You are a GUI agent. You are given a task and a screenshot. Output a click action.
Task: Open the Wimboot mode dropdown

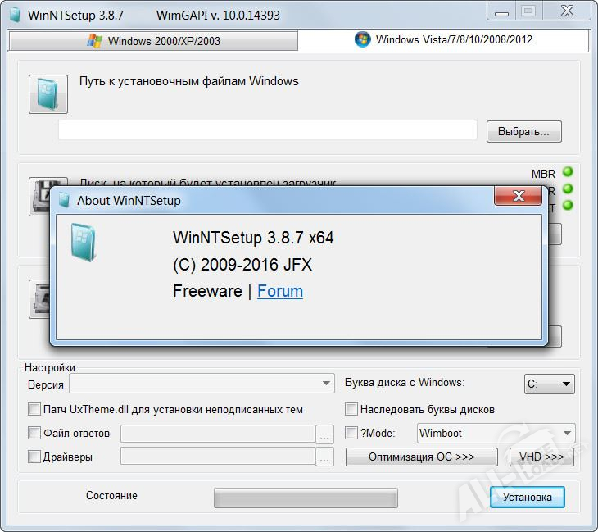point(496,433)
